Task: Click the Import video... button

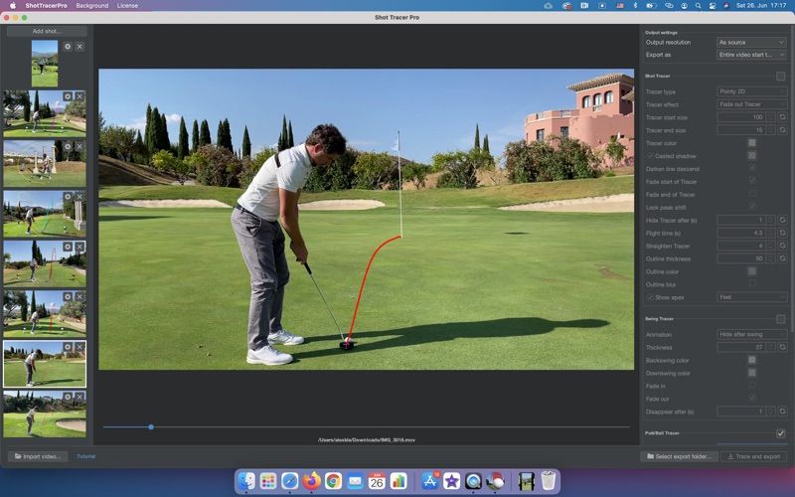Action: click(38, 456)
